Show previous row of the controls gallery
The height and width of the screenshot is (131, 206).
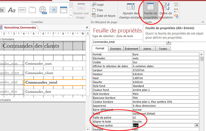click(x=71, y=5)
